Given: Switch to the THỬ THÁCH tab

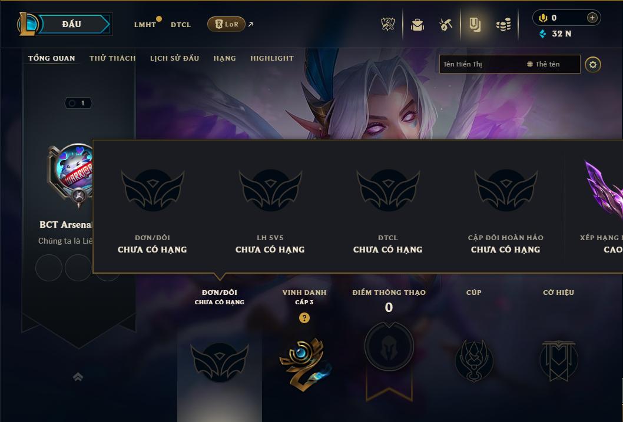Looking at the screenshot, I should (112, 58).
